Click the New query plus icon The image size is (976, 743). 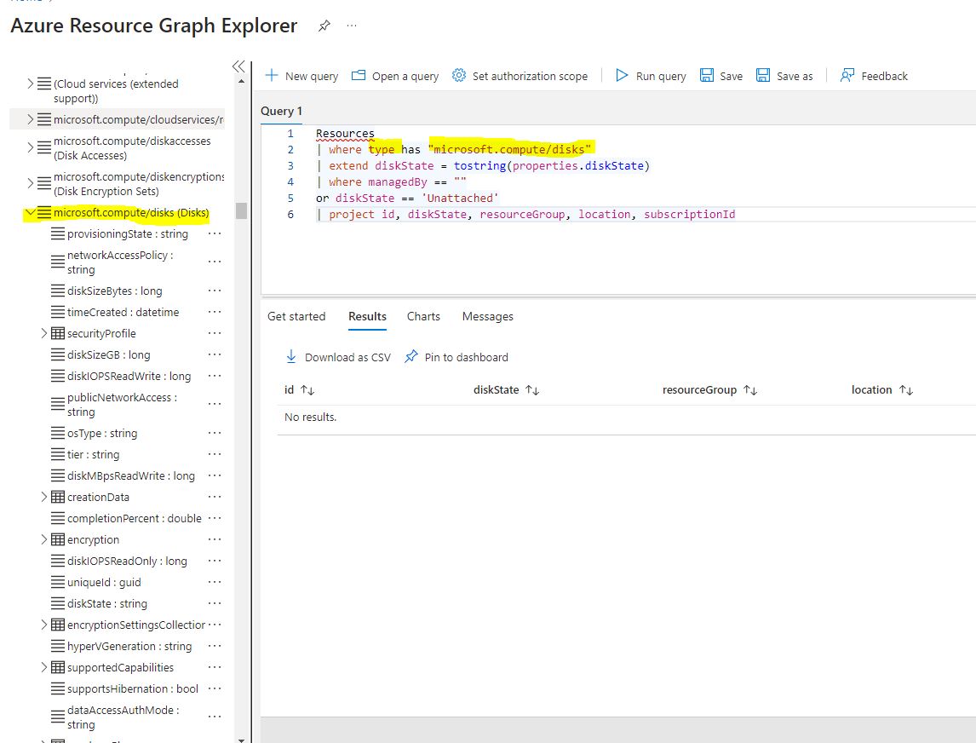(272, 75)
